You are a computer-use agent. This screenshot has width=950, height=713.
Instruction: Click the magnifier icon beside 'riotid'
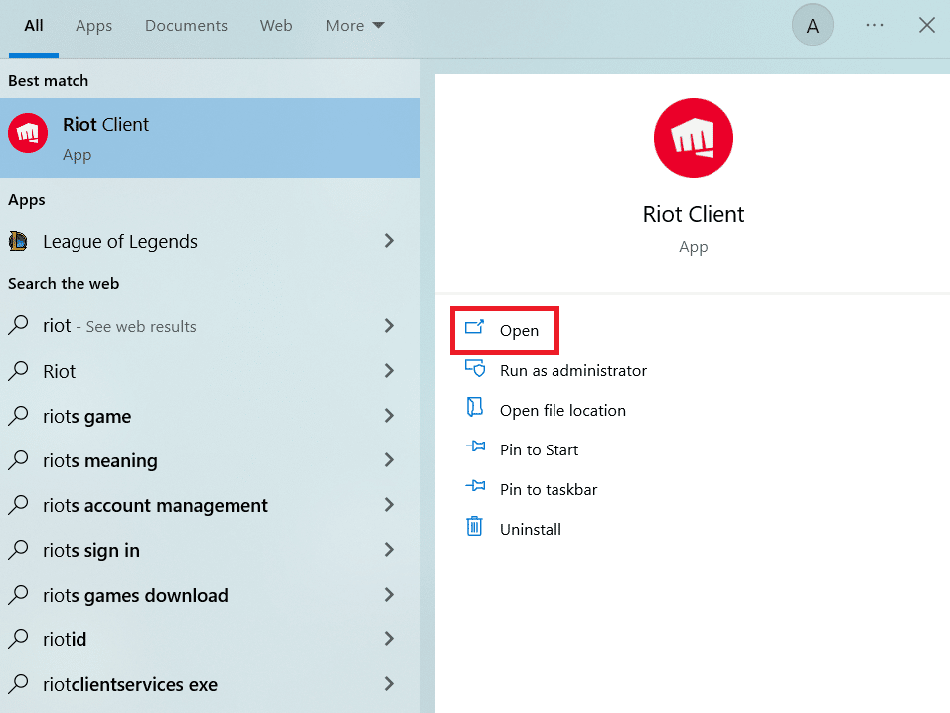coord(18,639)
